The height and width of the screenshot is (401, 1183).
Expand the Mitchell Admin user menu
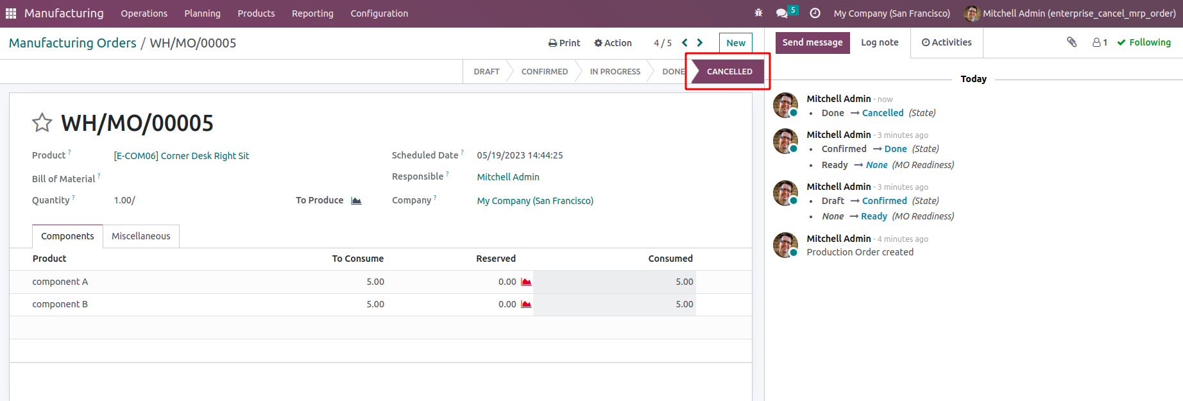[1069, 13]
